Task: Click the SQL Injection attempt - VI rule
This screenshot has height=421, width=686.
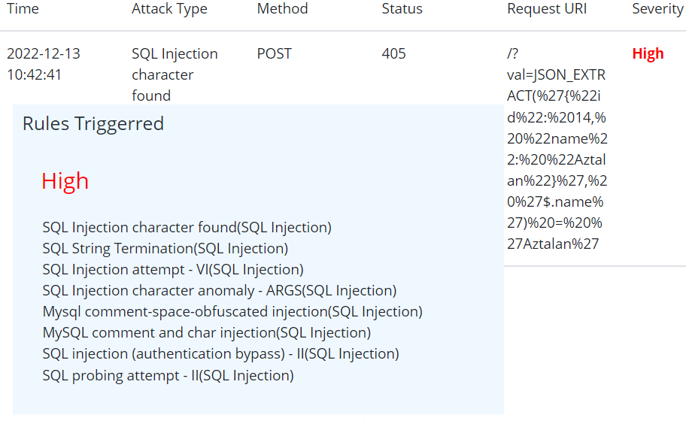Action: [x=173, y=269]
